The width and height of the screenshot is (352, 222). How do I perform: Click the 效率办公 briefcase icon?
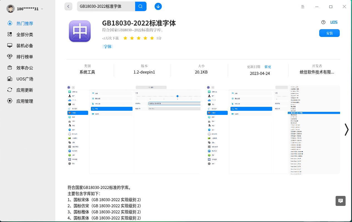tap(10, 68)
